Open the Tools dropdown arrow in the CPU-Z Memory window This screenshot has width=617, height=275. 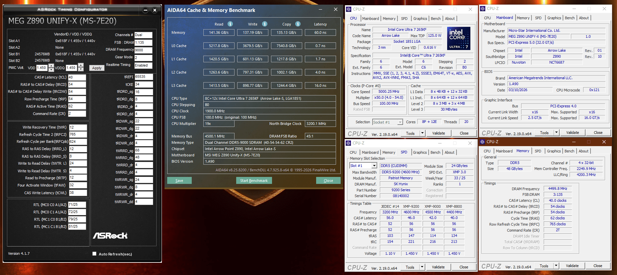[556, 266]
